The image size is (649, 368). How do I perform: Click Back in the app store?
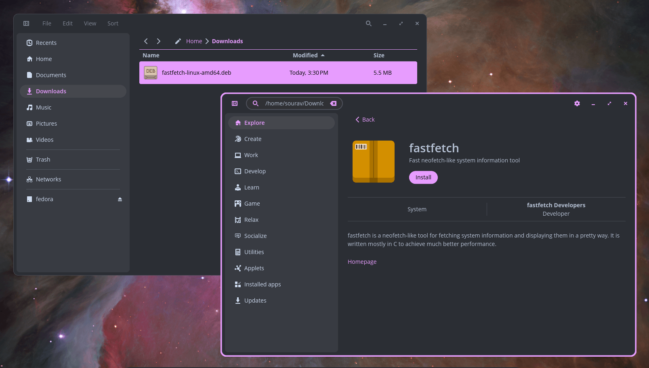tap(365, 120)
